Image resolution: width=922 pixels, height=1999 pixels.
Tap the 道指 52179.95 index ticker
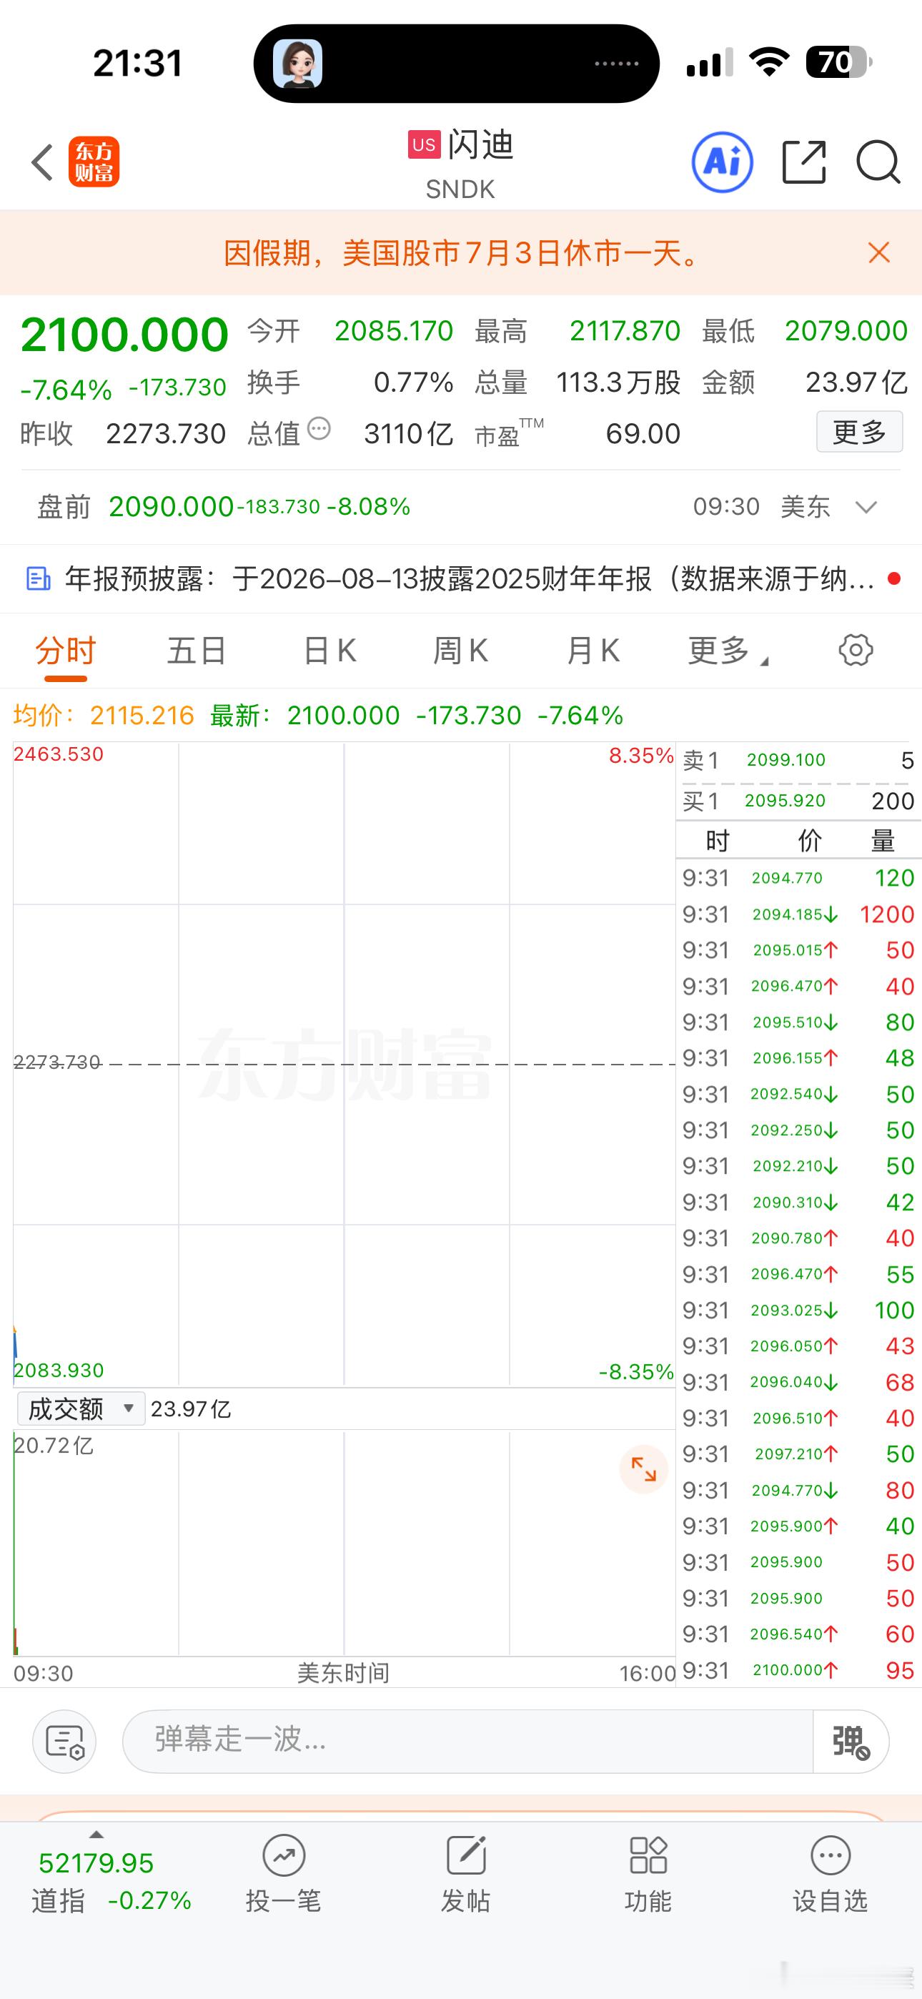coord(111,1882)
